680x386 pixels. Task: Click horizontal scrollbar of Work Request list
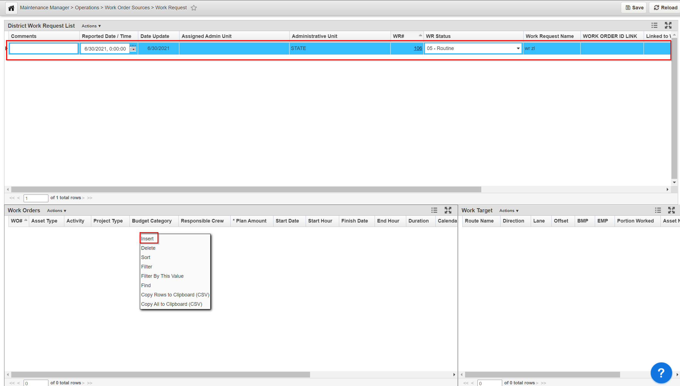pyautogui.click(x=246, y=190)
